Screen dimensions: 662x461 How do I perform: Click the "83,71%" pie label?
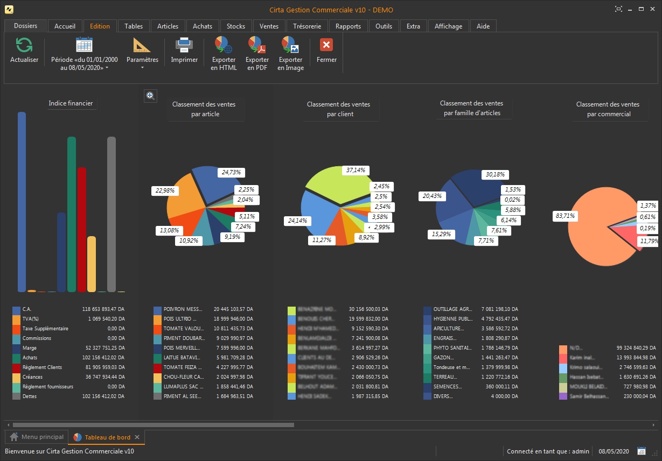coord(565,216)
